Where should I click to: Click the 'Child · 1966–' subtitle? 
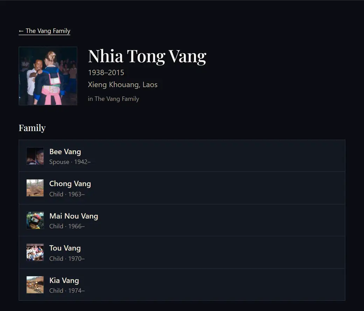coord(67,226)
